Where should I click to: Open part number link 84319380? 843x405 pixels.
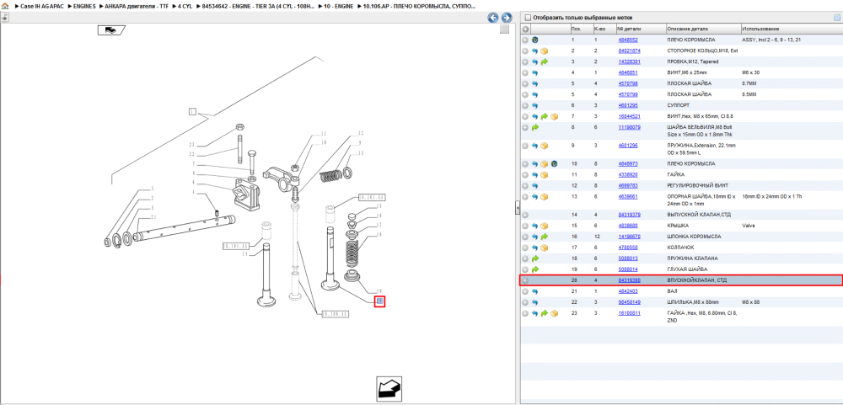pyautogui.click(x=629, y=280)
